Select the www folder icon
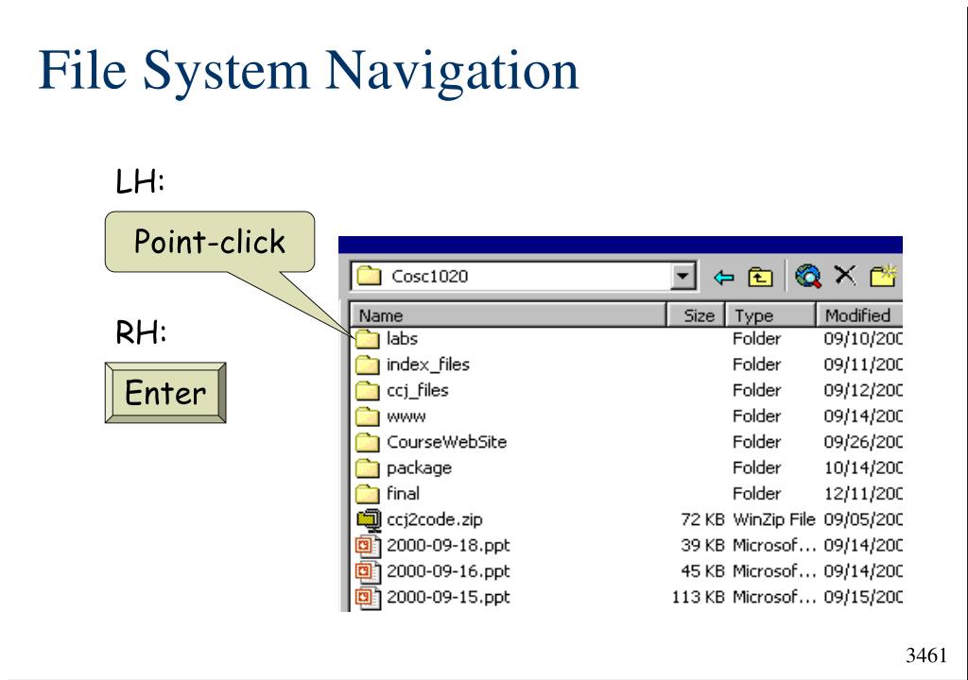This screenshot has width=968, height=680. coord(368,416)
